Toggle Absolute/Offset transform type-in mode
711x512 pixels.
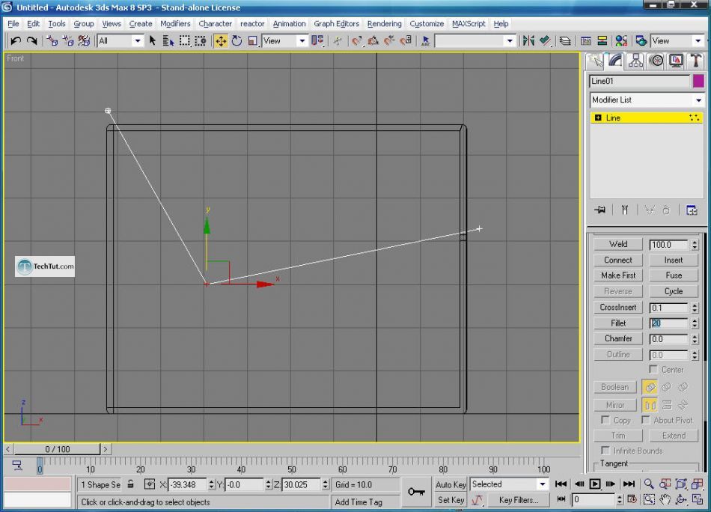pos(149,484)
